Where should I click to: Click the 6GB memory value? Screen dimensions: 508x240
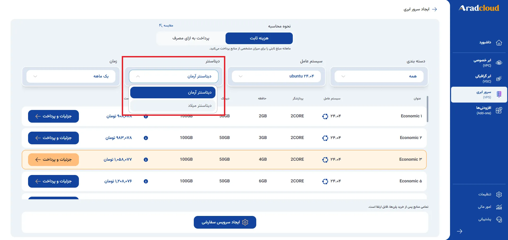pyautogui.click(x=263, y=181)
